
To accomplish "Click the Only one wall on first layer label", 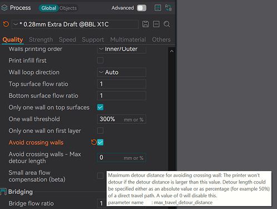I will coord(44,131).
